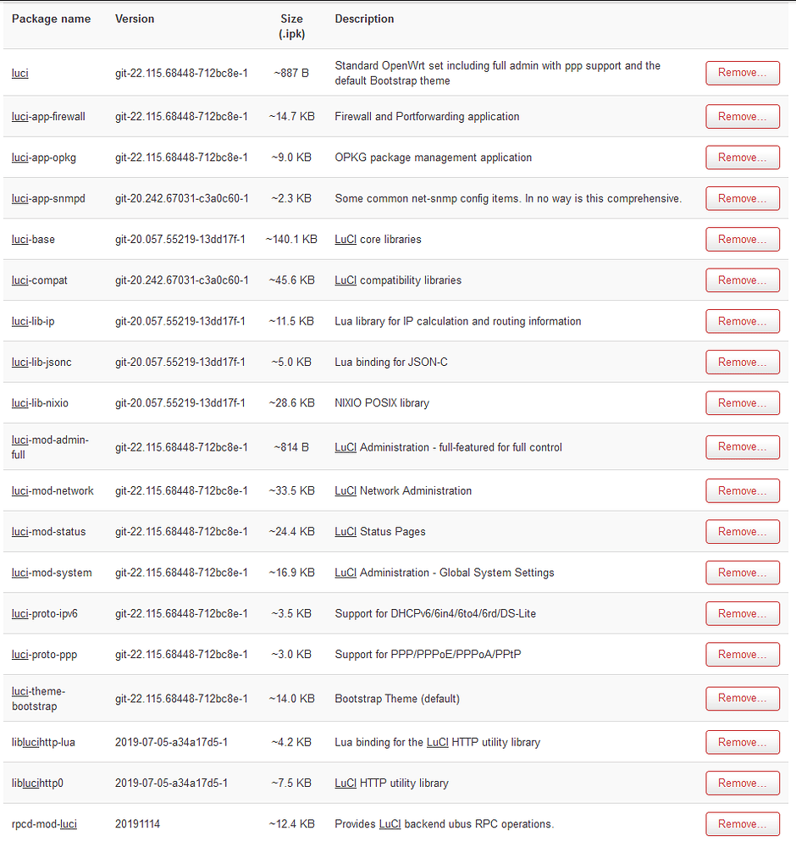Remove luci-mod-system package
Viewport: 796px width, 847px height.
[x=743, y=573]
